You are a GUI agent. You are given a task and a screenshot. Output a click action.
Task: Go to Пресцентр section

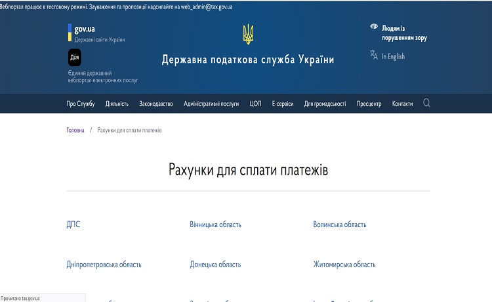pyautogui.click(x=369, y=104)
